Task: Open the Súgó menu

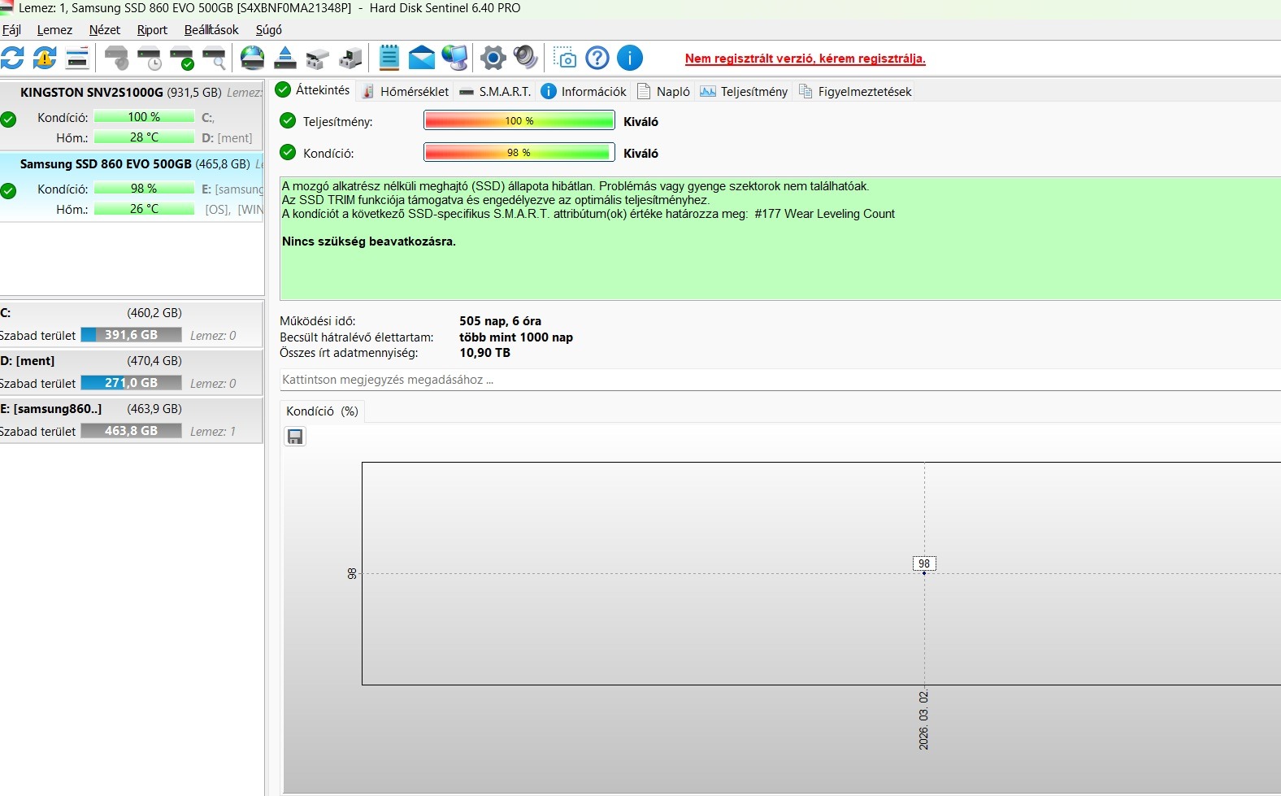Action: coord(269,30)
